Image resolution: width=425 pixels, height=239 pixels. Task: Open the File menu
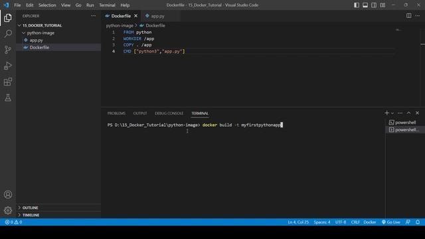[17, 5]
